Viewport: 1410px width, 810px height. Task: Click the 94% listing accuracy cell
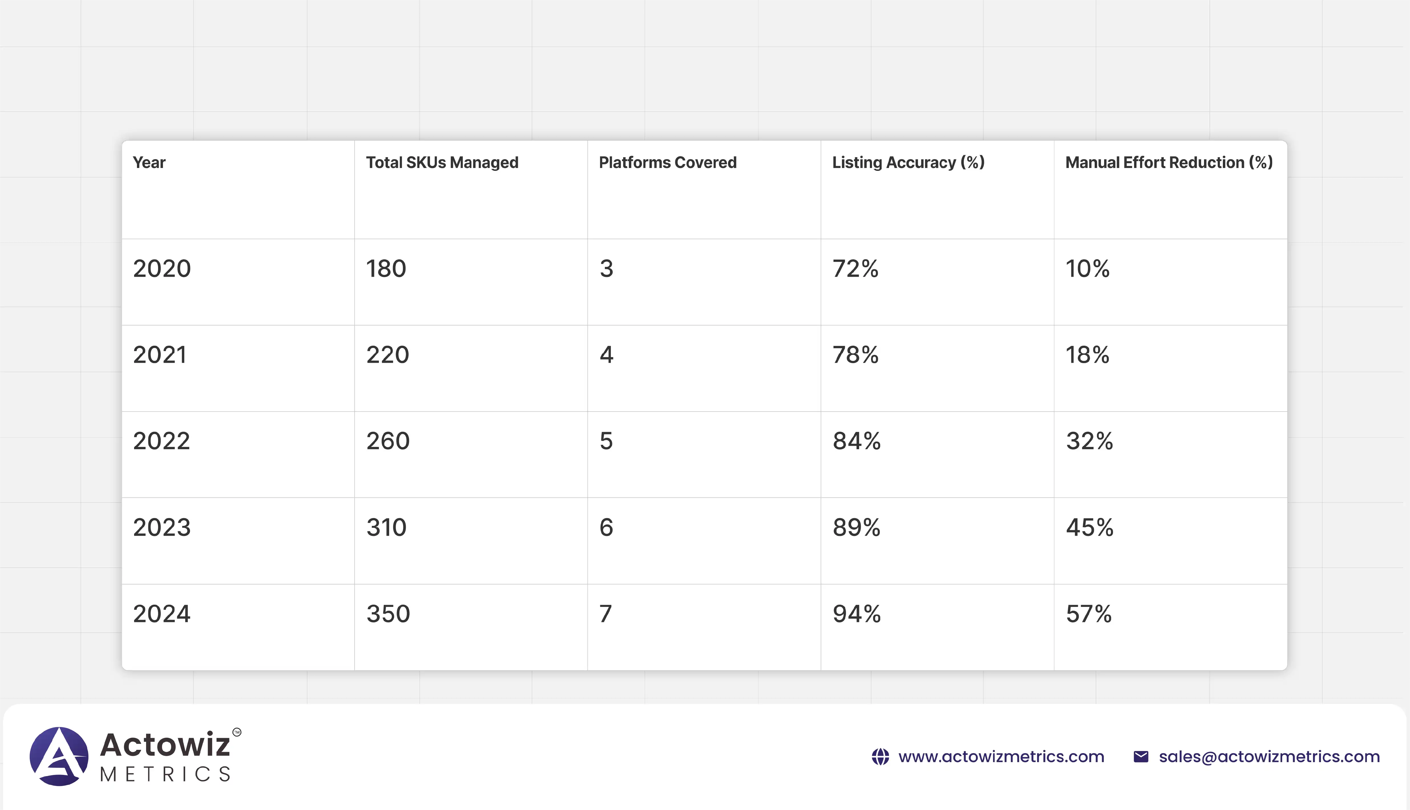(856, 614)
